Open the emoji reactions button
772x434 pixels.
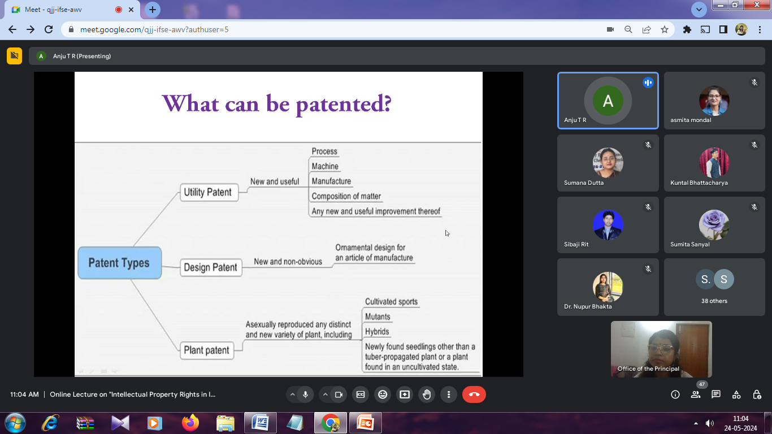coord(383,394)
